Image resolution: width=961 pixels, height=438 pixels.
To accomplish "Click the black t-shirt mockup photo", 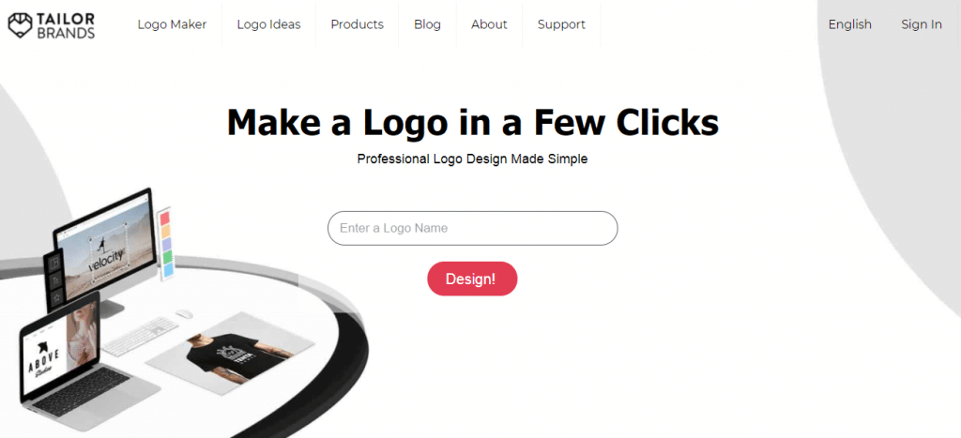I will pos(231,355).
